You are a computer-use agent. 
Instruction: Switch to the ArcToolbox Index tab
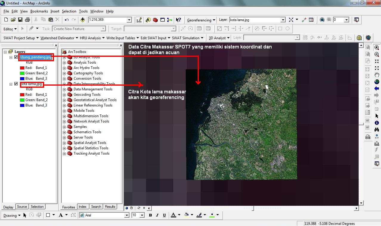[83, 207]
